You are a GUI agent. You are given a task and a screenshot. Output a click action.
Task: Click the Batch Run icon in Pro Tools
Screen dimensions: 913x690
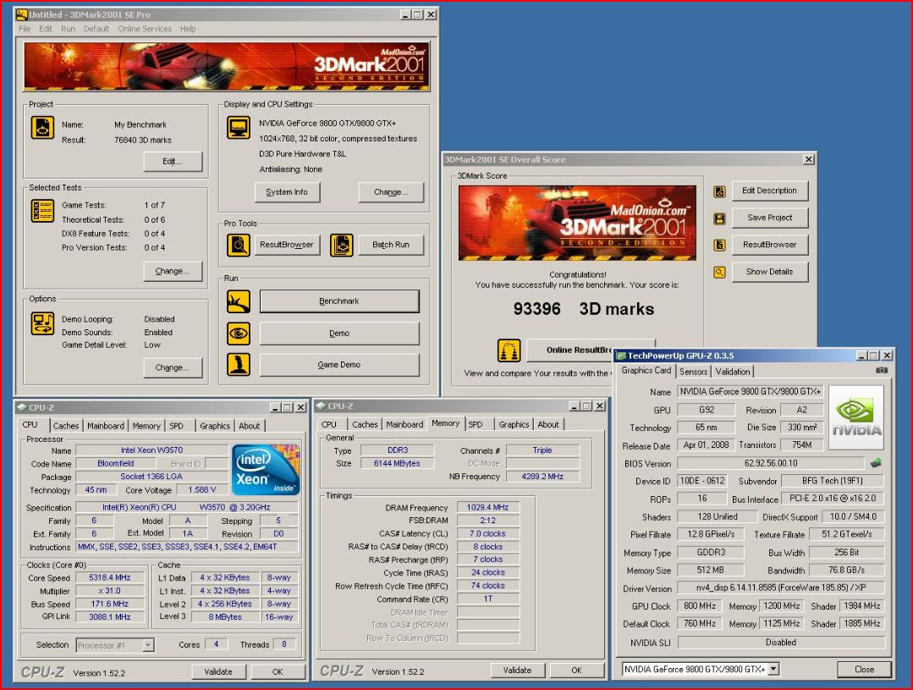coord(341,246)
